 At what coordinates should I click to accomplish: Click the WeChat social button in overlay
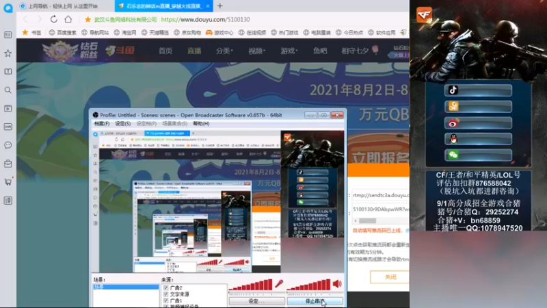[x=478, y=155]
